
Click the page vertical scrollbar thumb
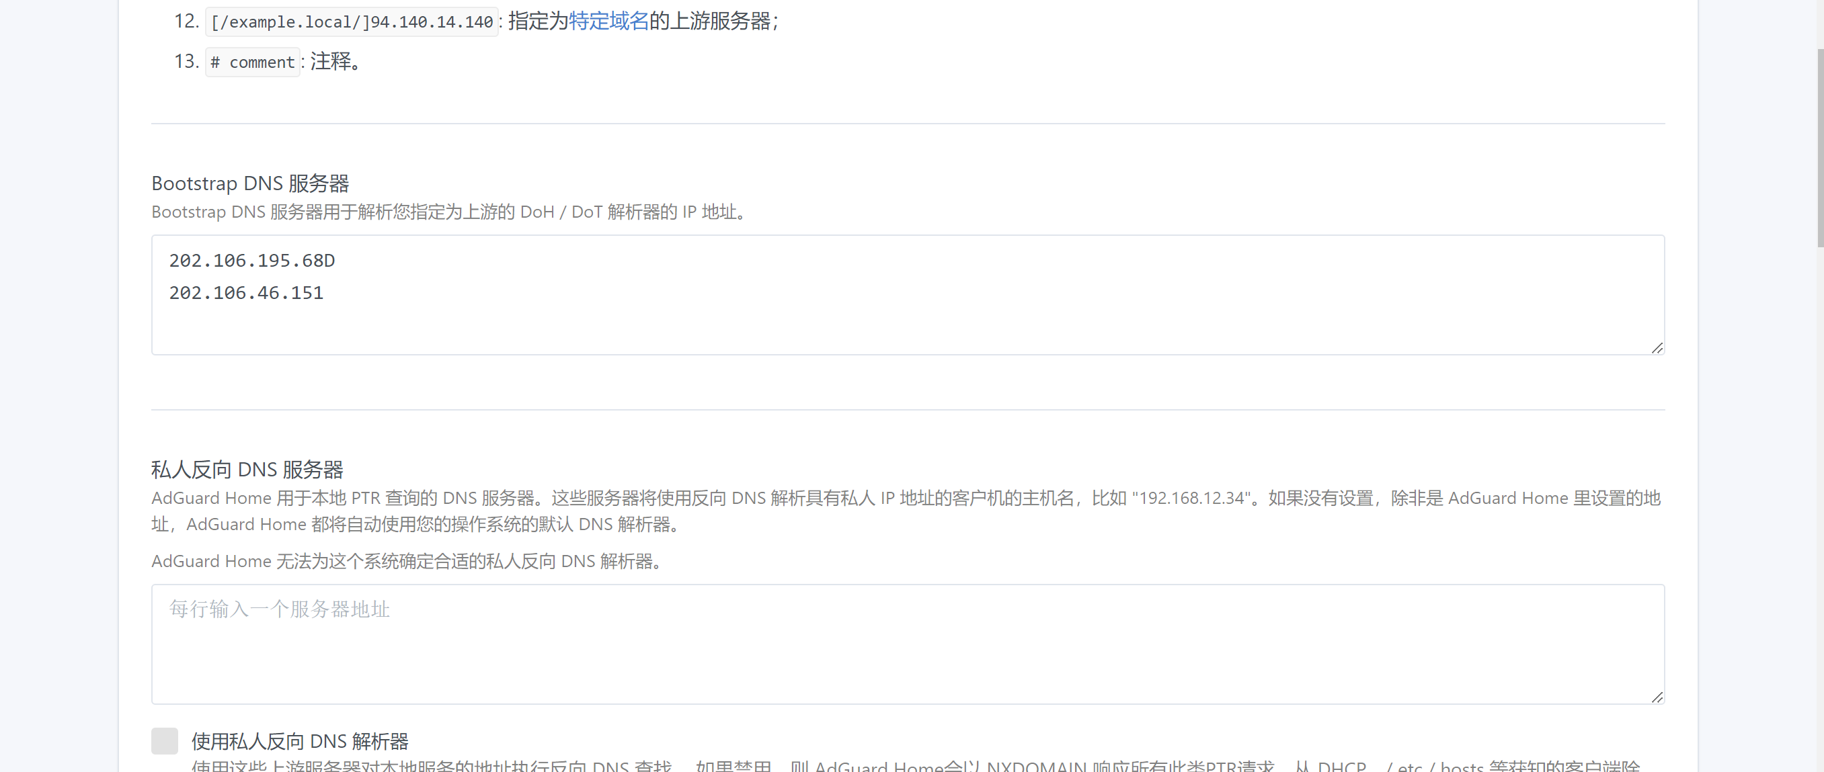point(1820,147)
